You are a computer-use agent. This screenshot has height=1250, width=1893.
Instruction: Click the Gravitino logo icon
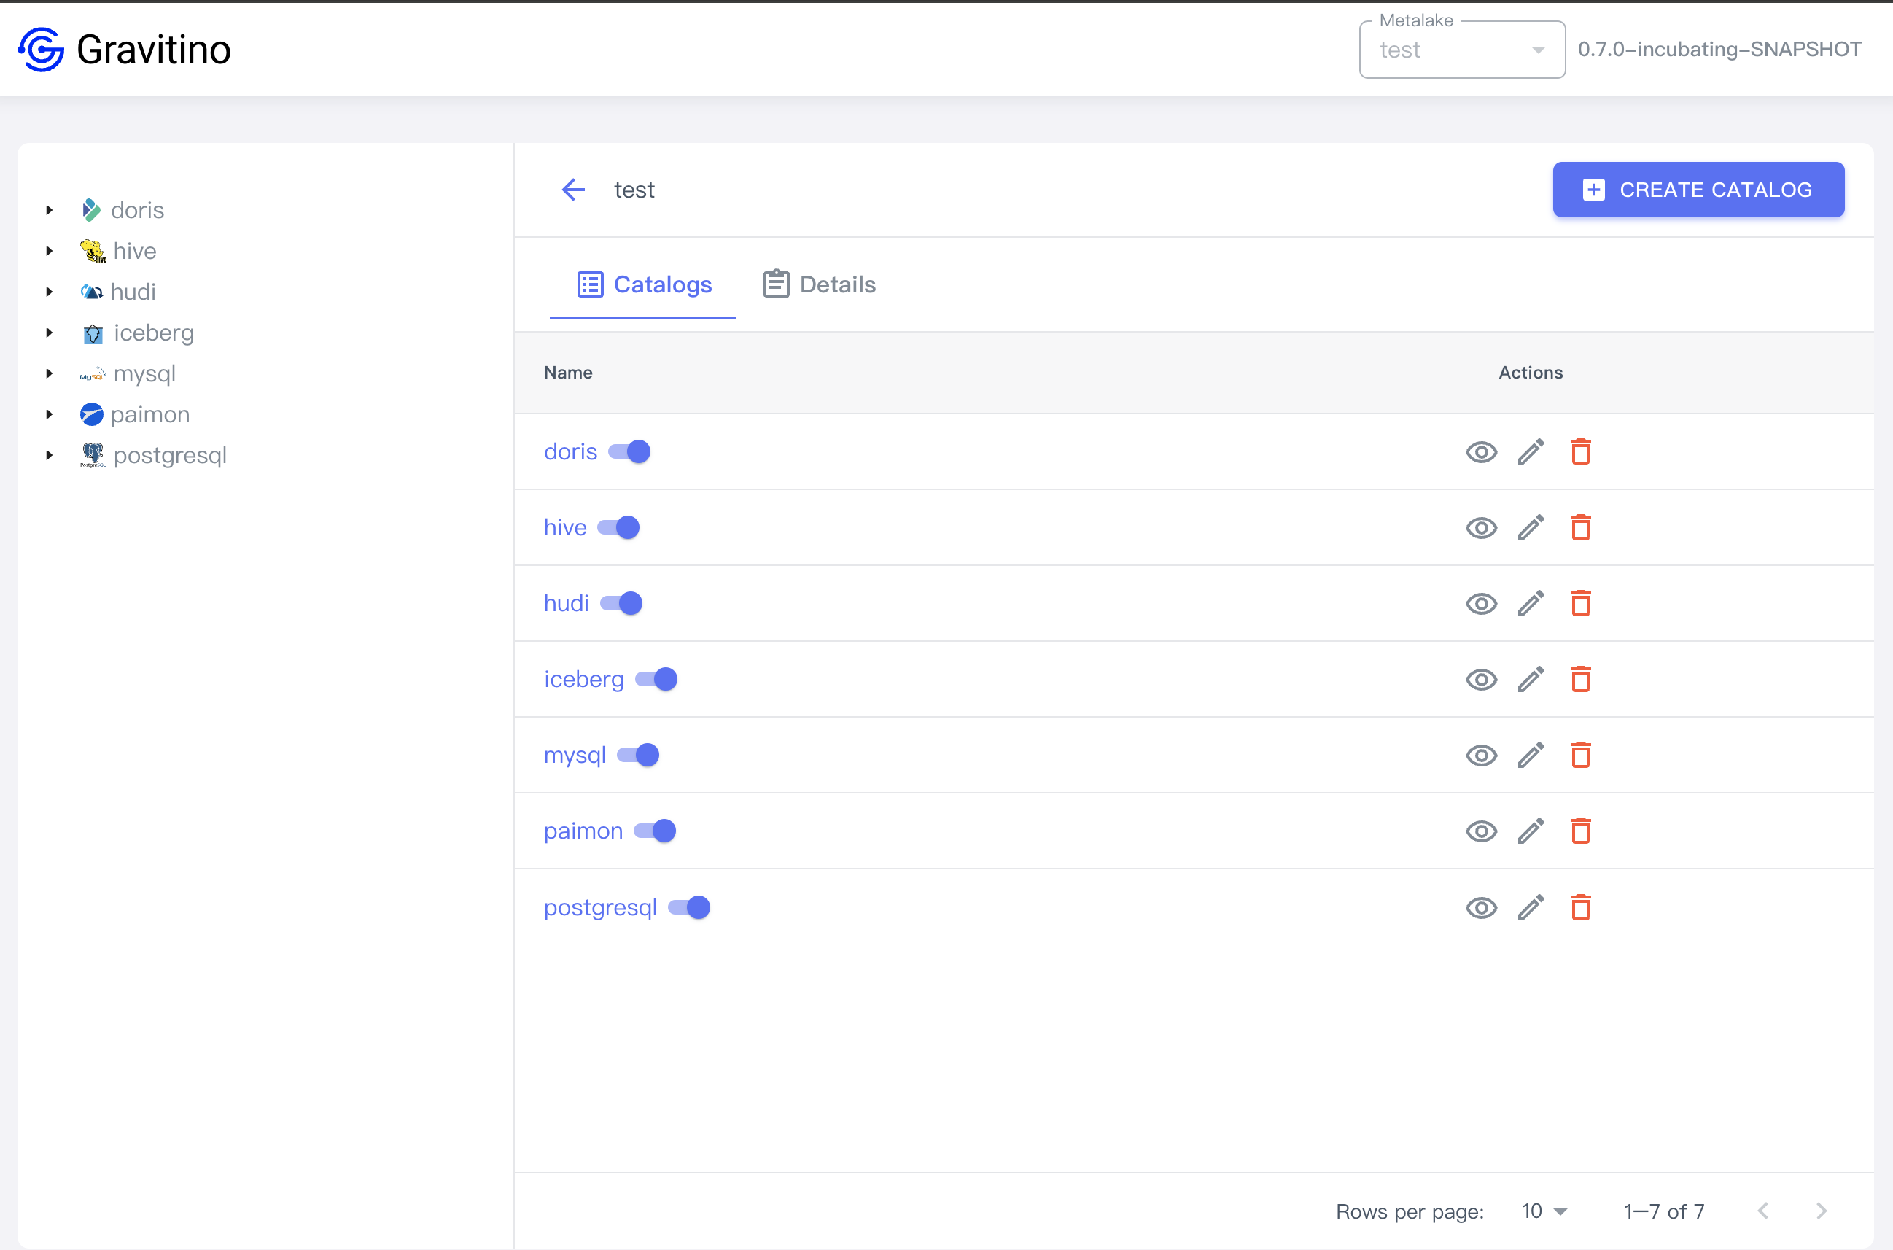[42, 50]
